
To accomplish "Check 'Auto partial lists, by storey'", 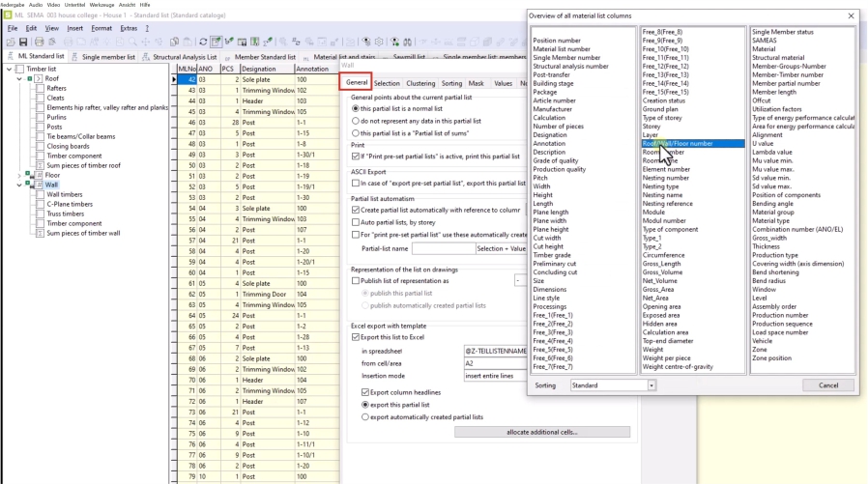I will pos(355,222).
